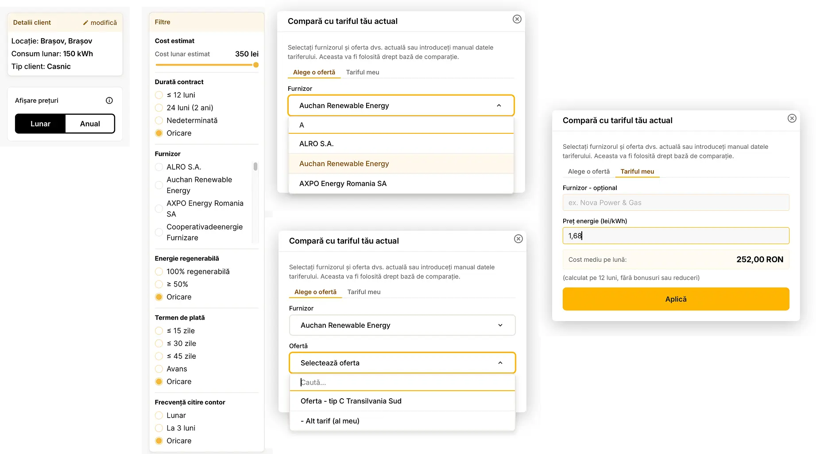Switch price display to Anual
This screenshot has height=454, width=816.
[x=90, y=124]
